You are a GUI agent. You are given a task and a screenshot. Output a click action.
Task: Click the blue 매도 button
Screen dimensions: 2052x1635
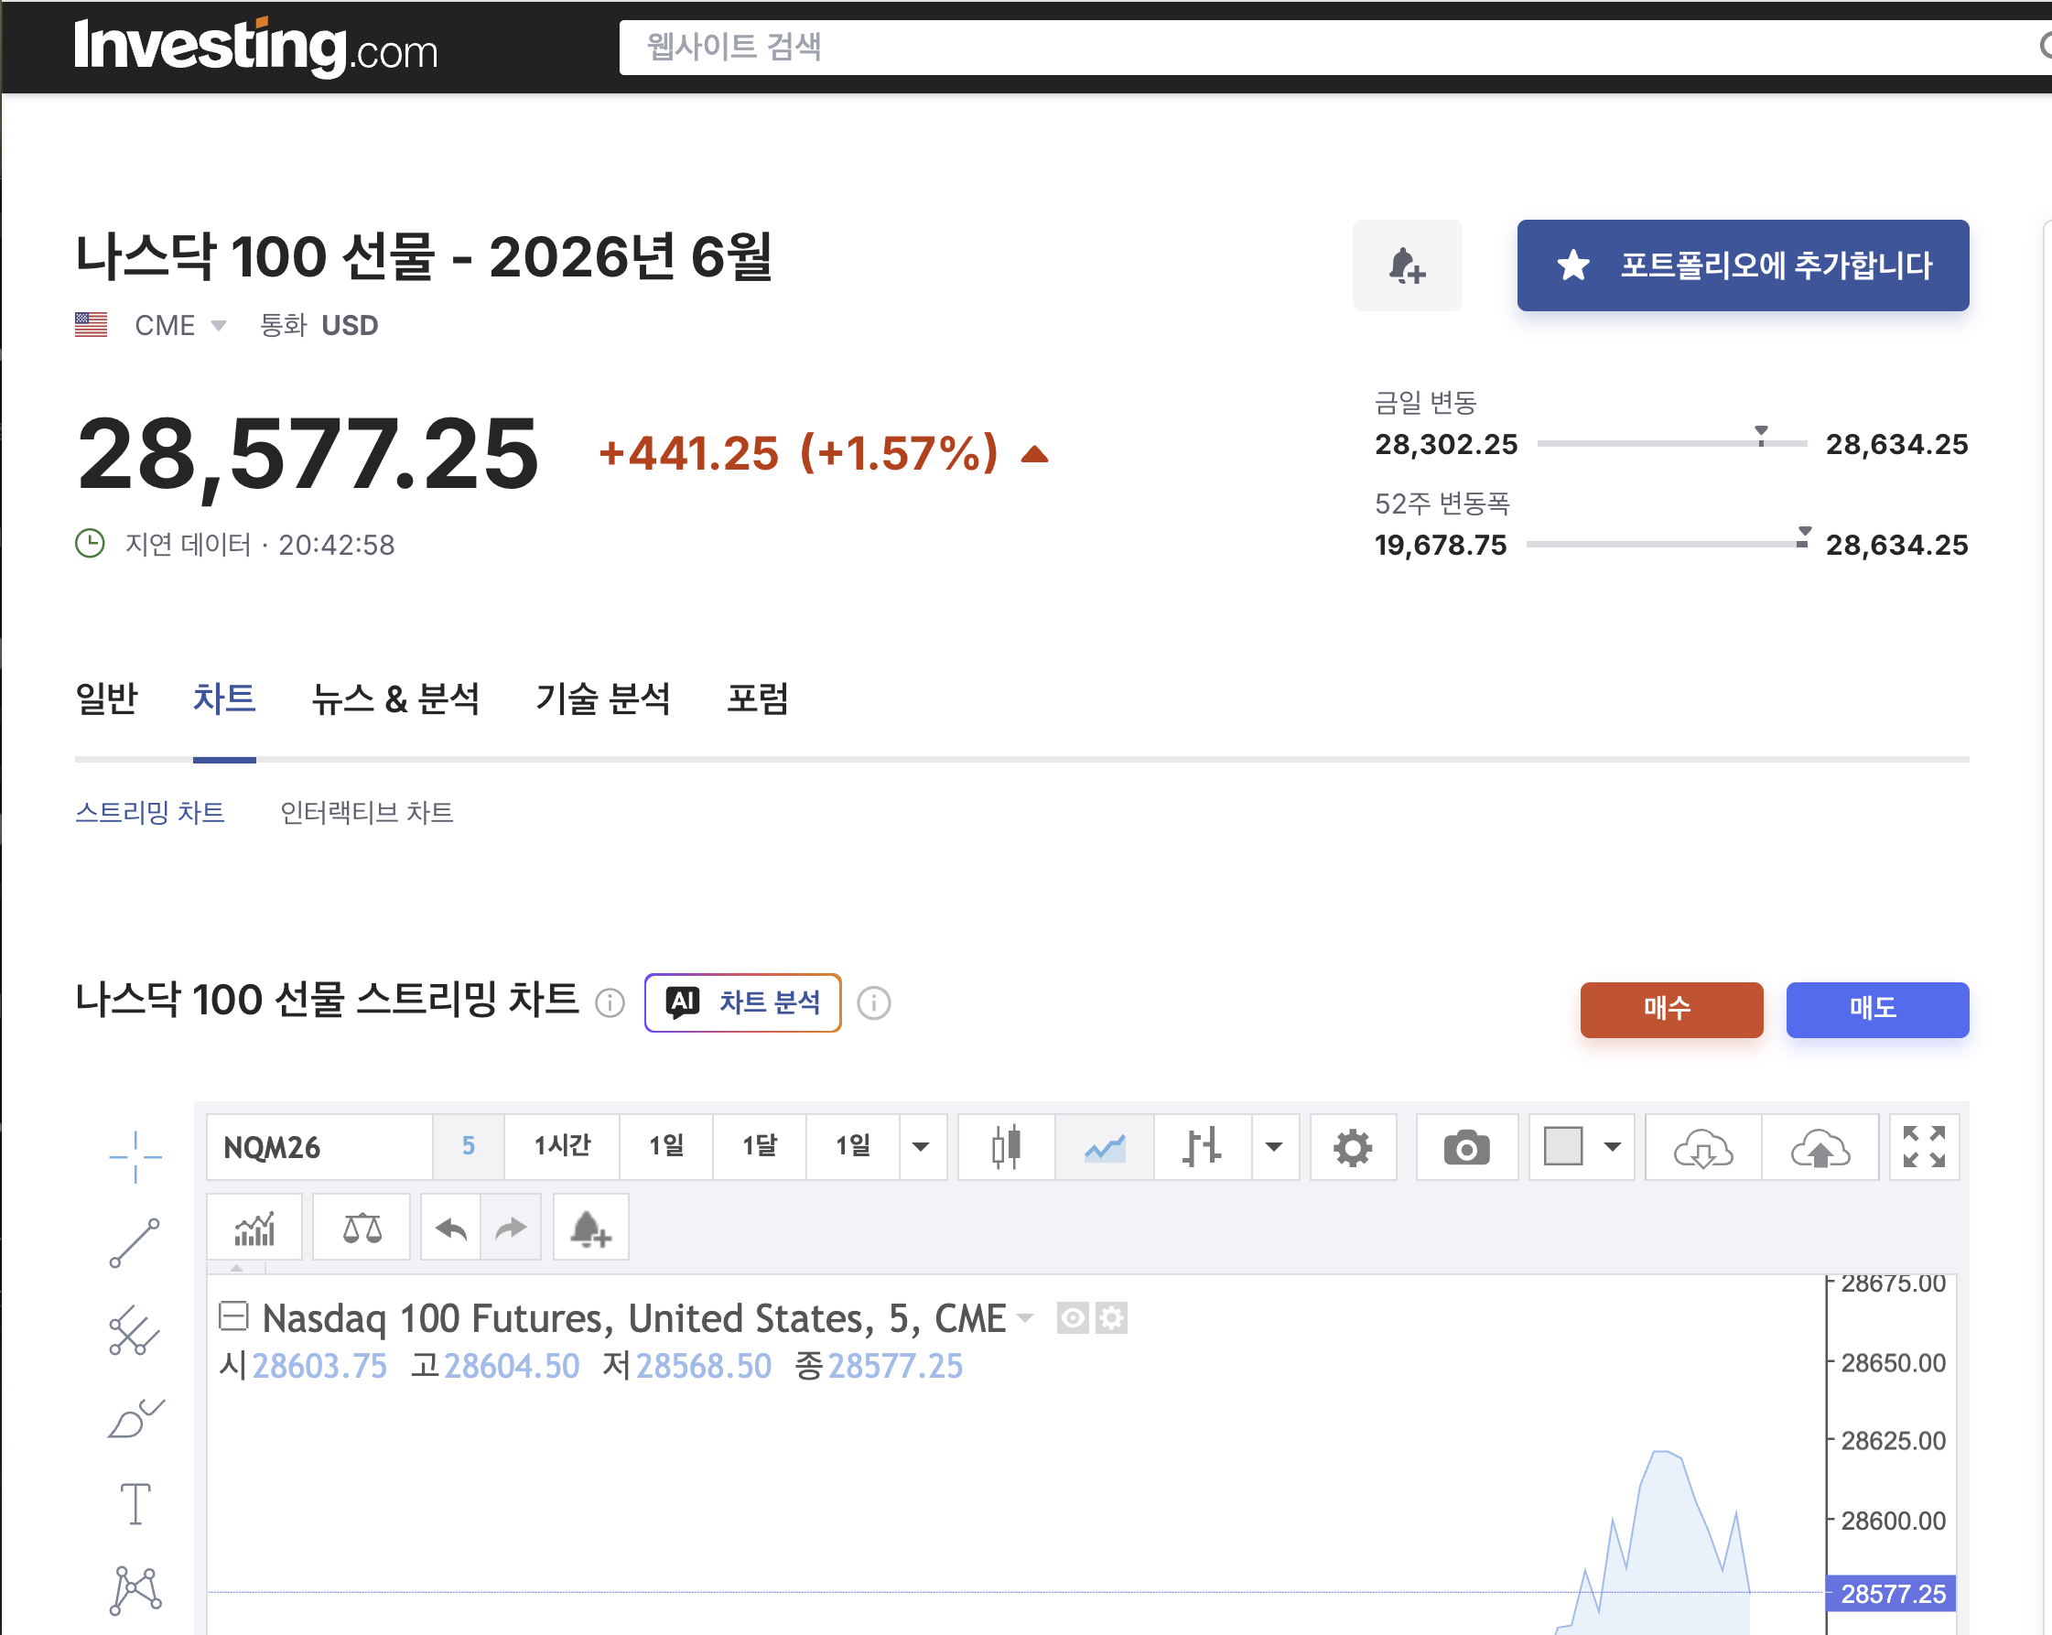1877,1009
